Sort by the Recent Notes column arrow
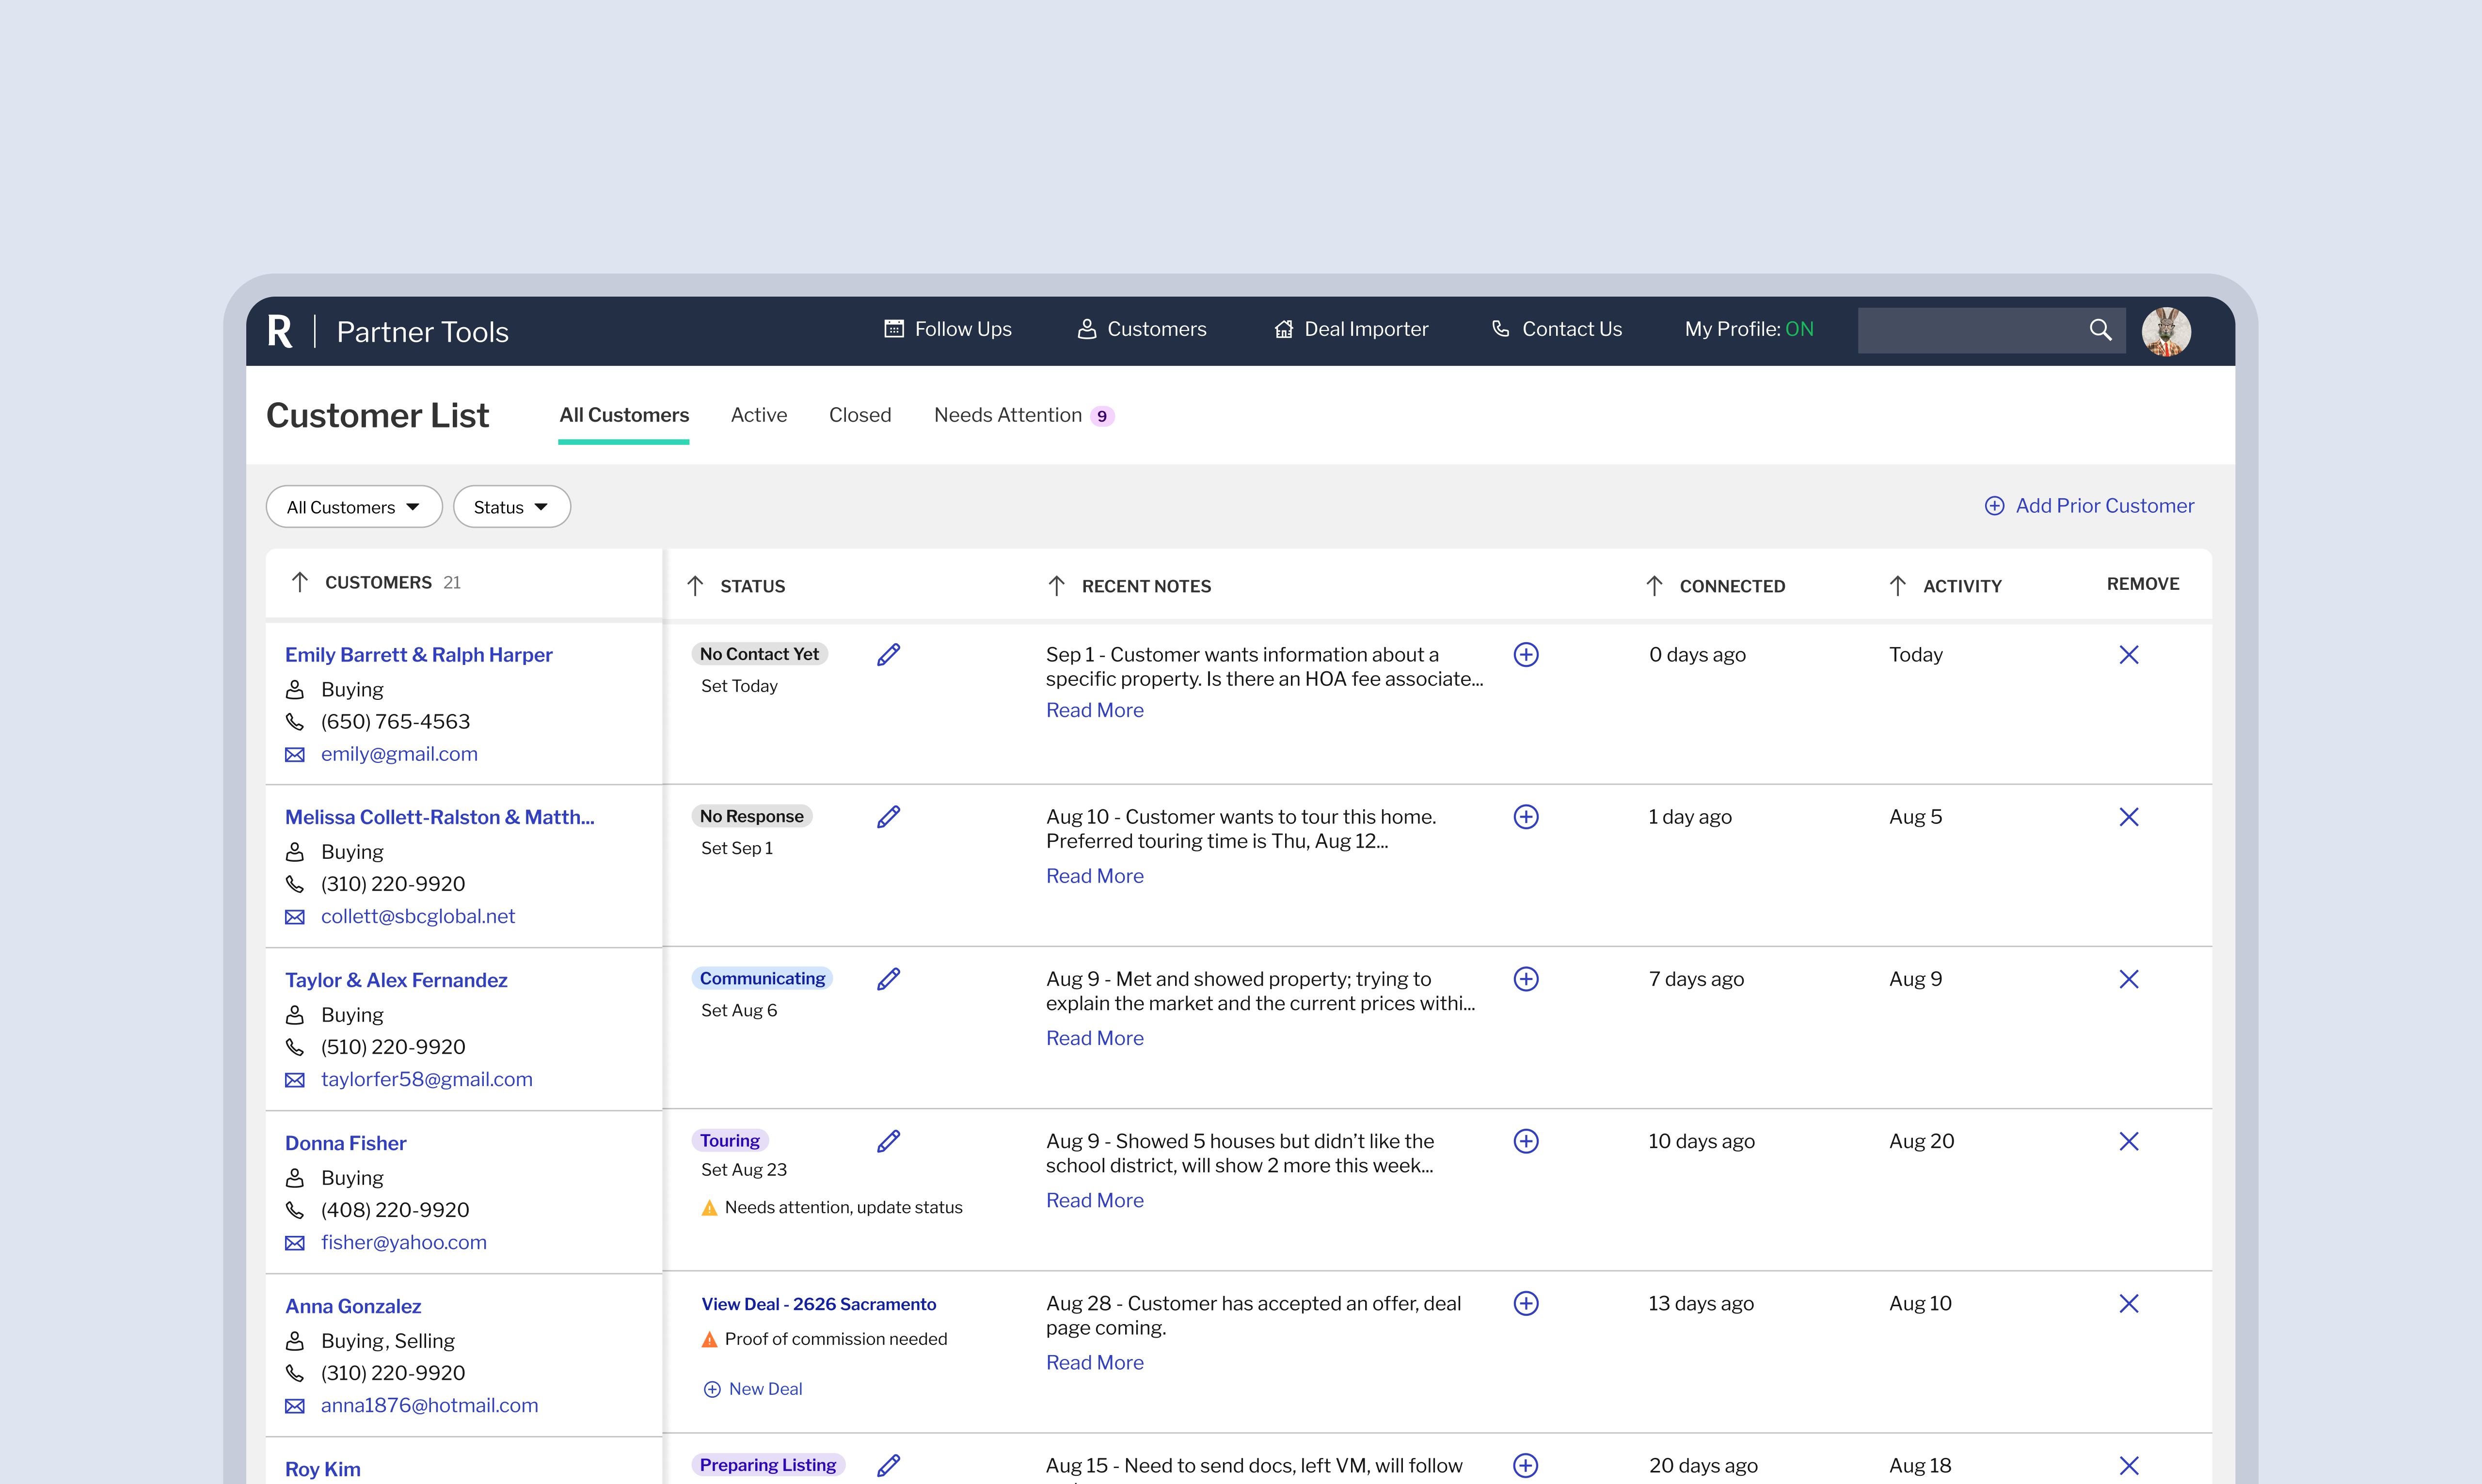The width and height of the screenshot is (2482, 1484). [1056, 586]
